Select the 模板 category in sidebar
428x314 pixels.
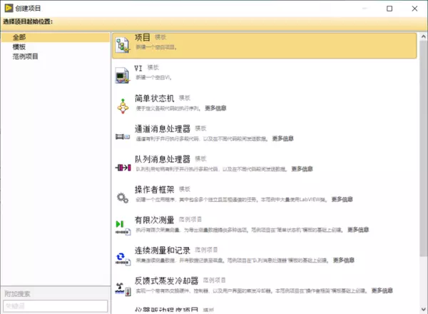tap(19, 46)
